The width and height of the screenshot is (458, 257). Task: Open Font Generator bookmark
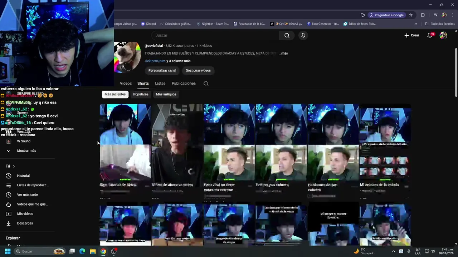click(x=323, y=24)
